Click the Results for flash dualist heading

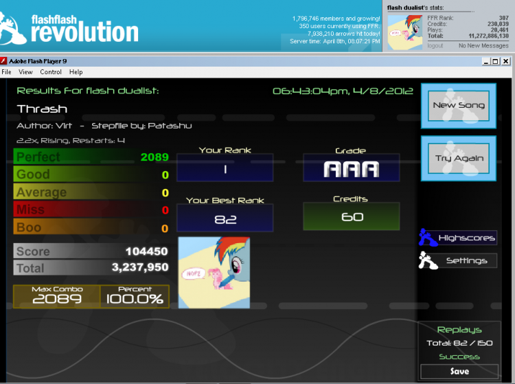click(x=88, y=91)
